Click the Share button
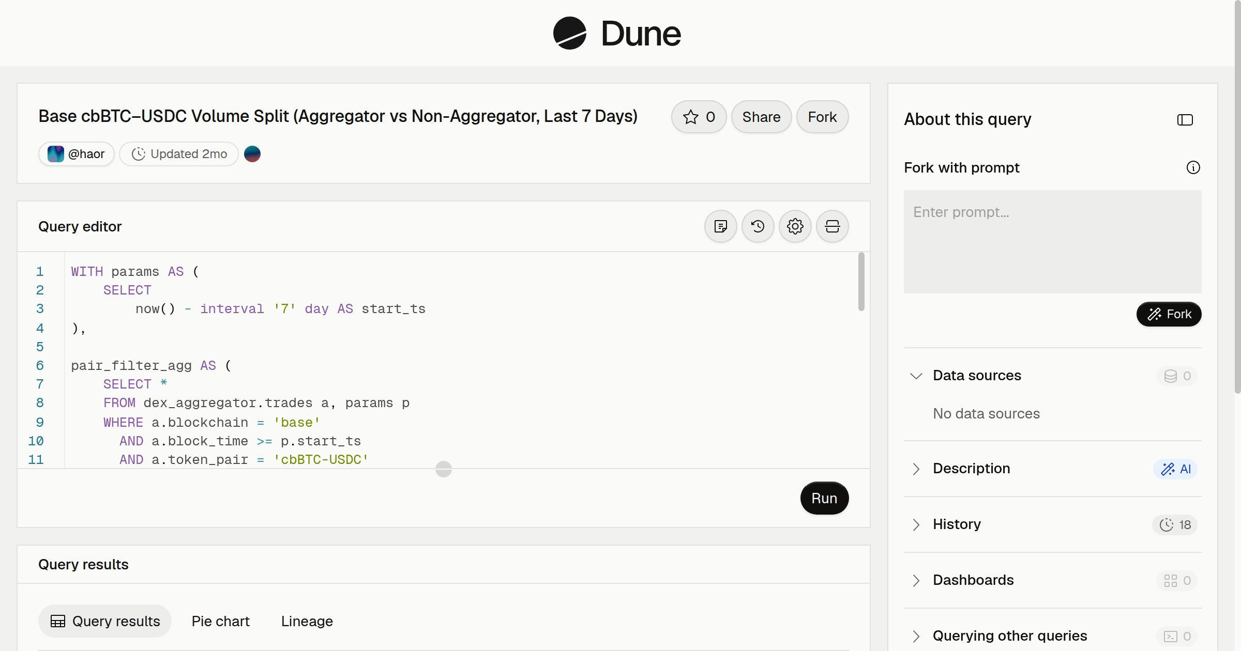Image resolution: width=1241 pixels, height=651 pixels. click(x=761, y=117)
